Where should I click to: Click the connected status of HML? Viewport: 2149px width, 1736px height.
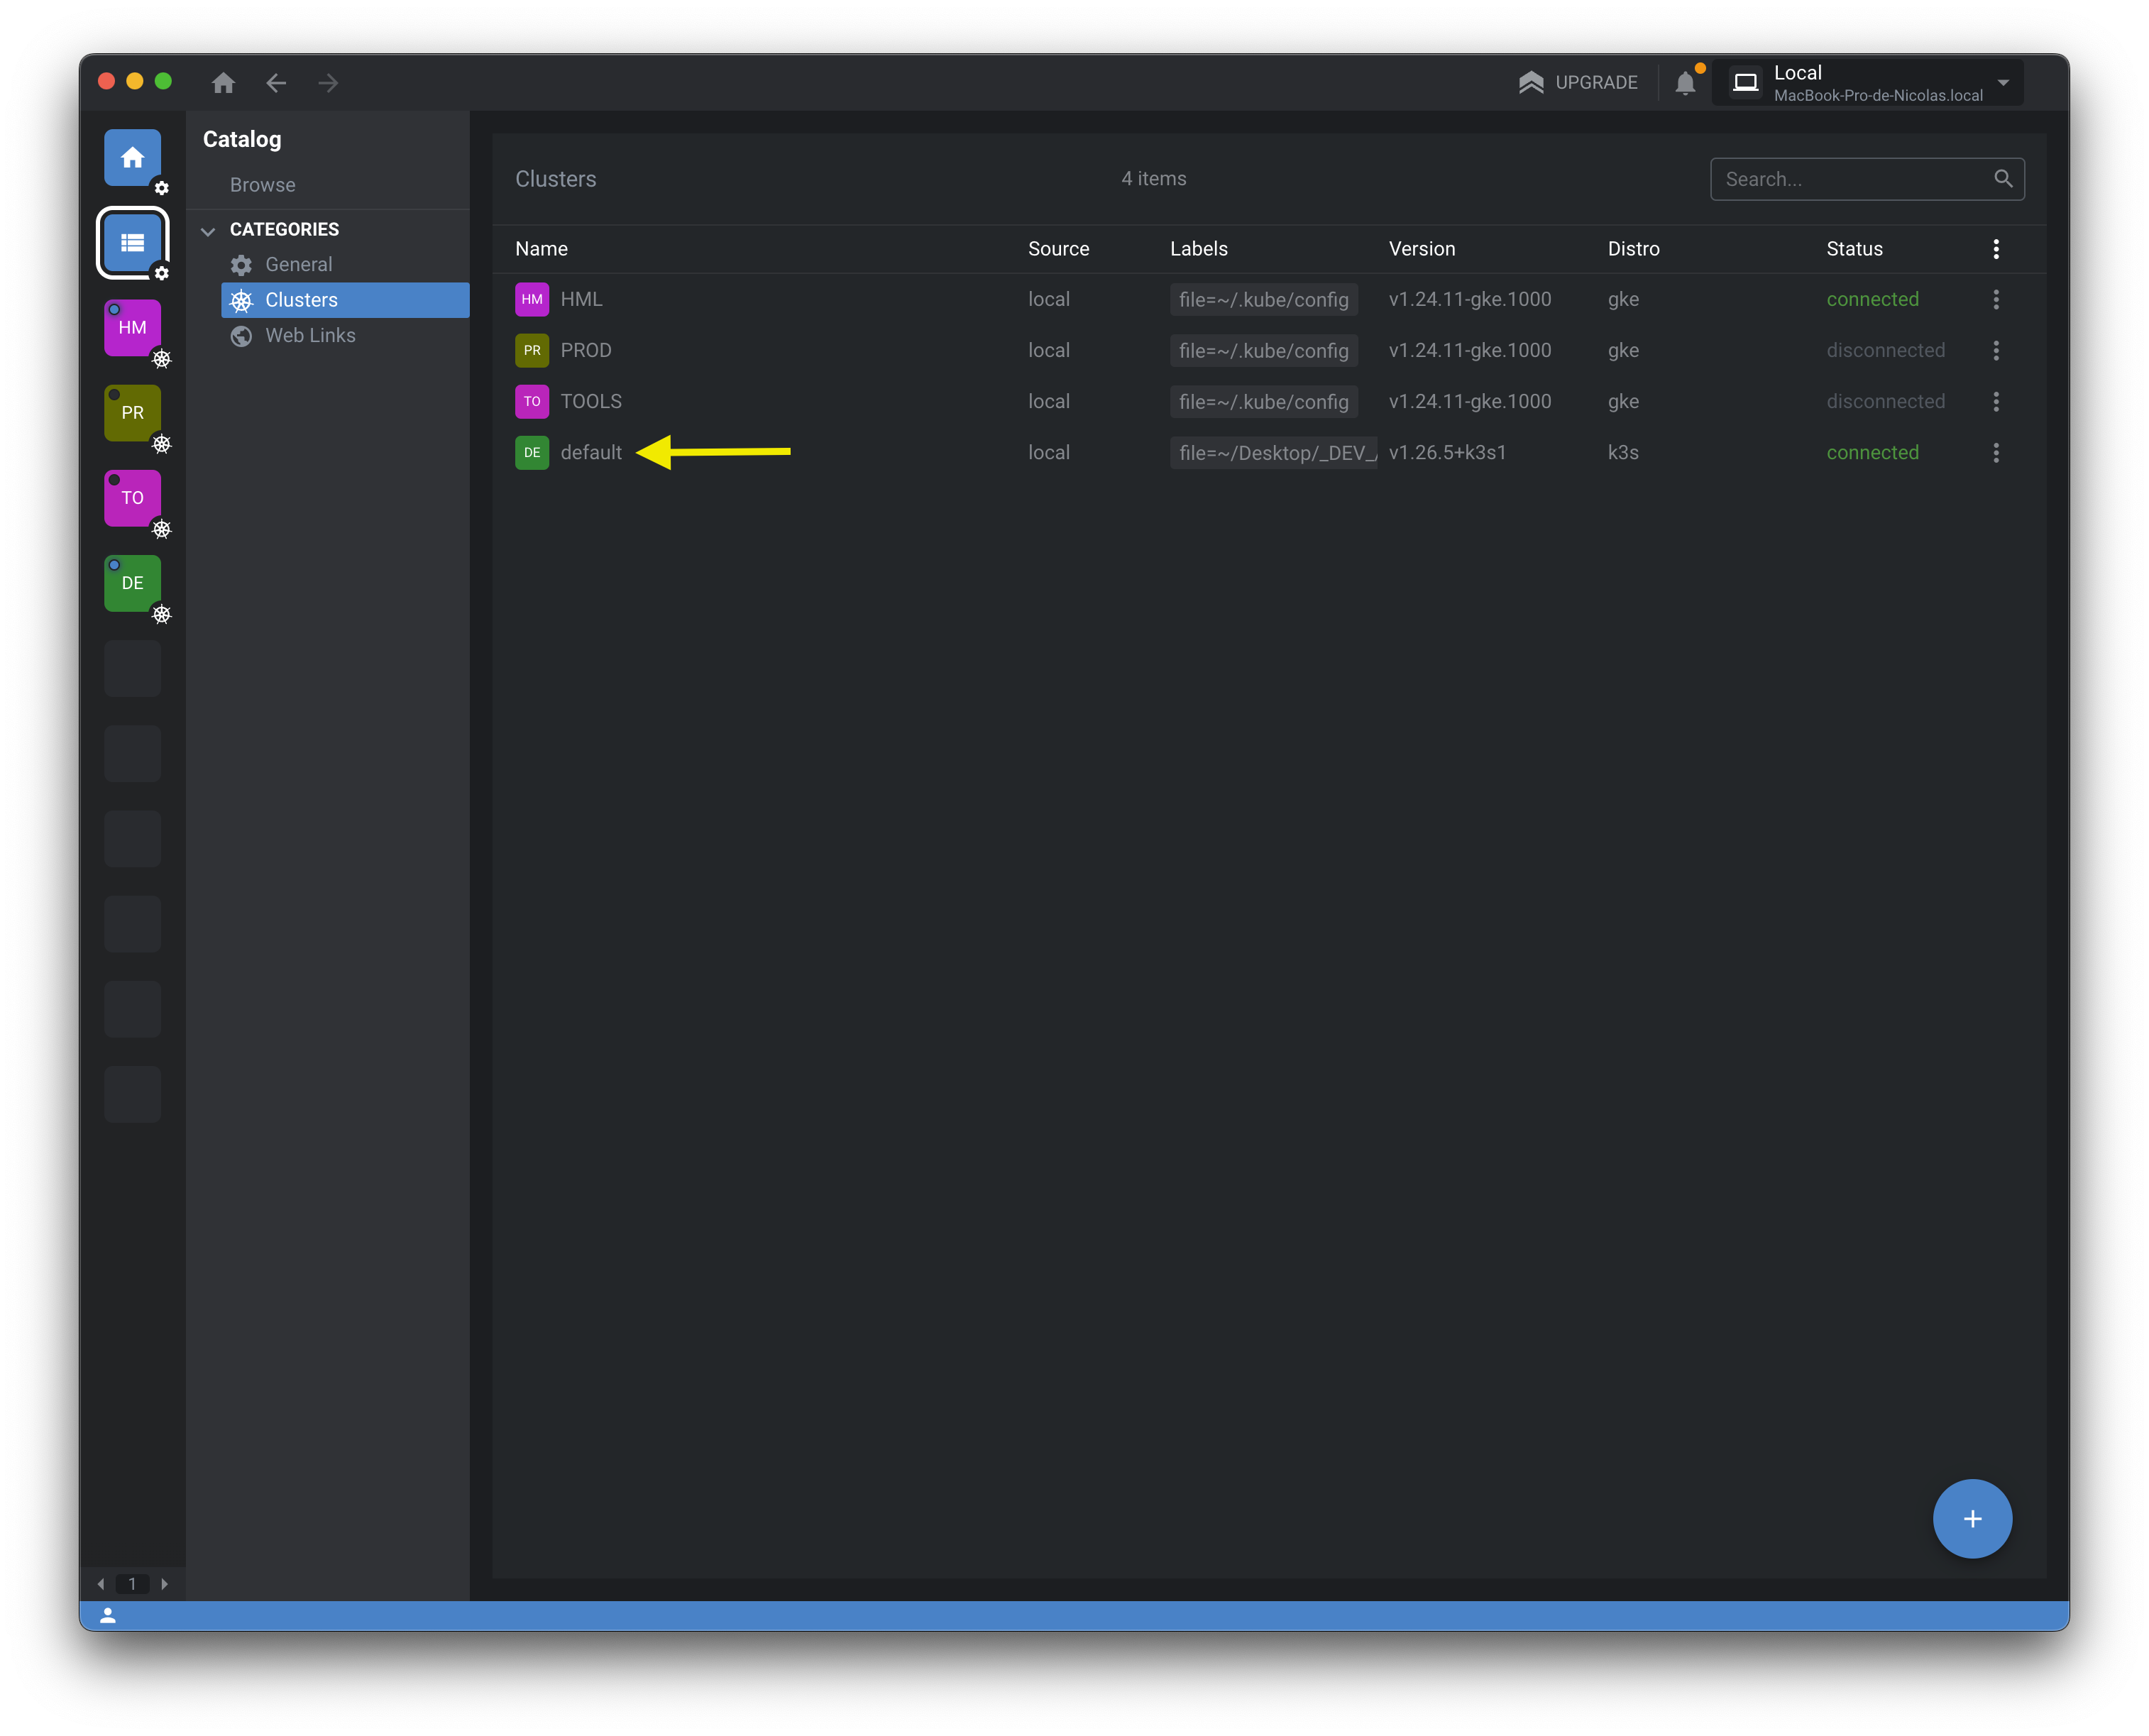pyautogui.click(x=1872, y=299)
